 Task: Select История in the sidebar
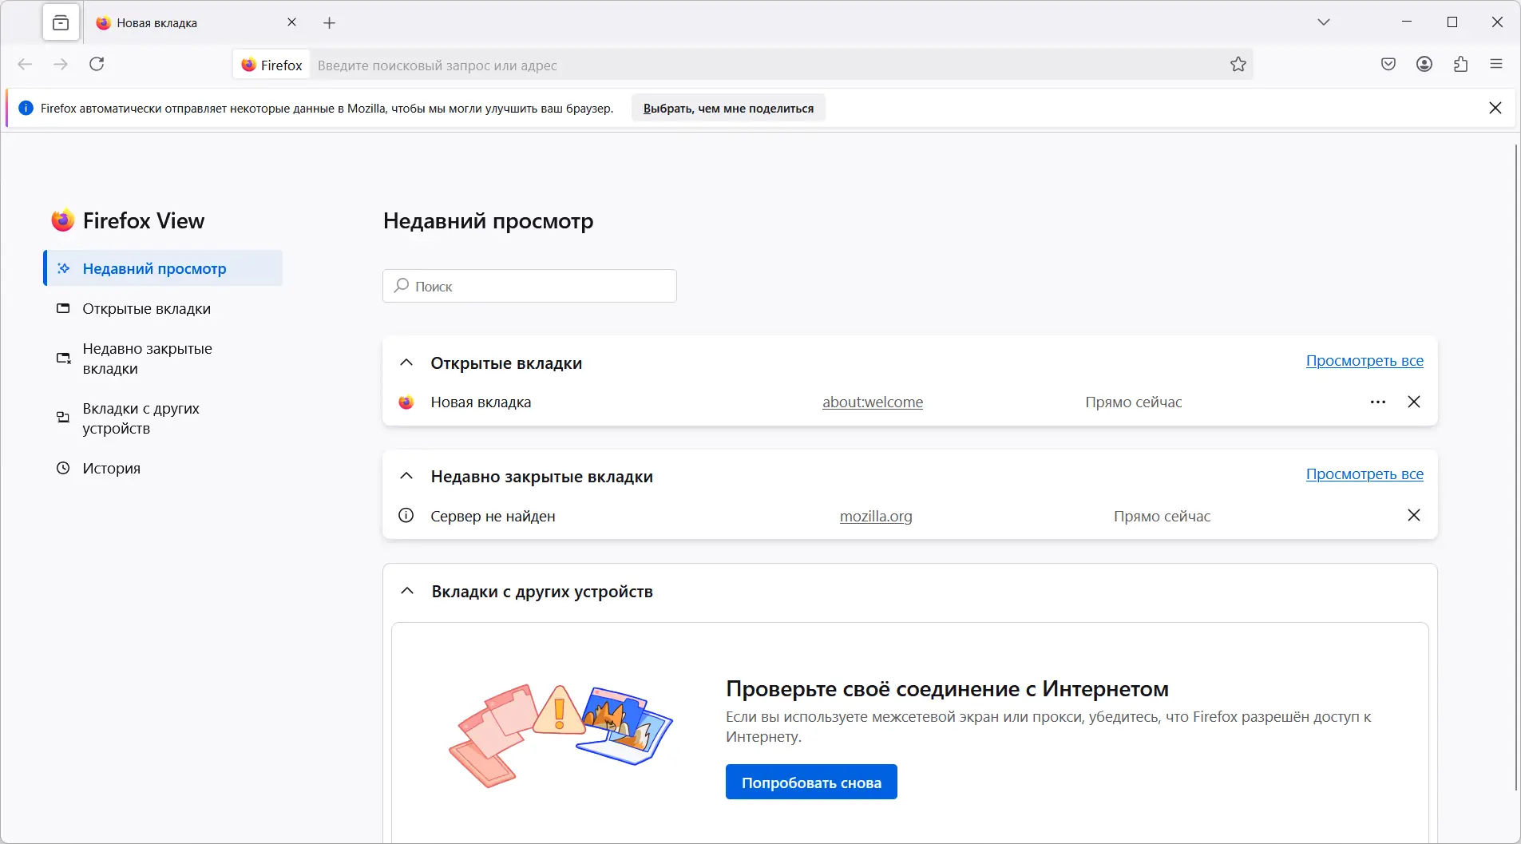pos(111,469)
